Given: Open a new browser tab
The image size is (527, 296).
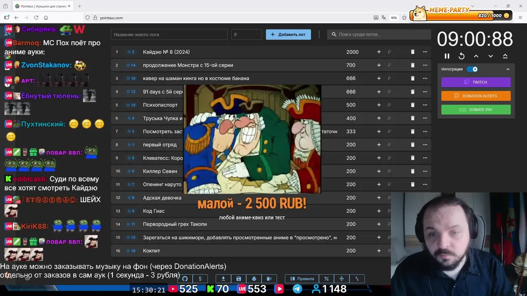Looking at the screenshot, I should tap(79, 6).
